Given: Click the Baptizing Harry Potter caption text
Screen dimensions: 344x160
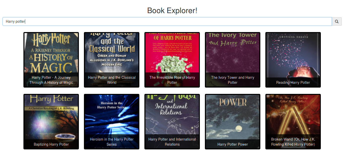Looking at the screenshot, I should [51, 144].
